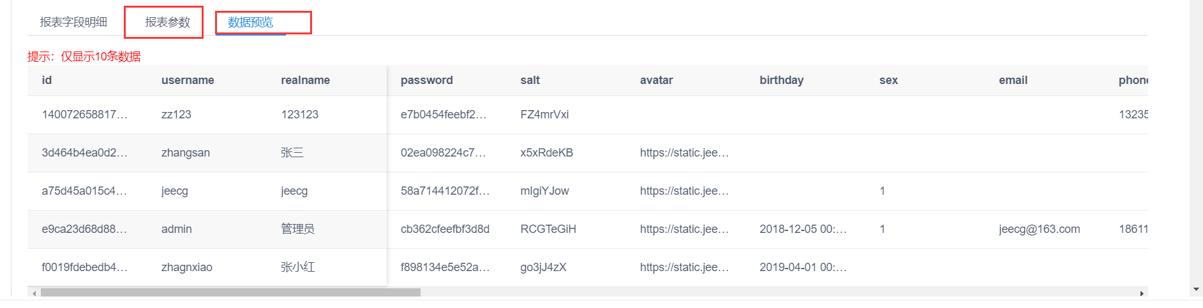
Task: Select the 数据预览 tab
Action: click(250, 22)
